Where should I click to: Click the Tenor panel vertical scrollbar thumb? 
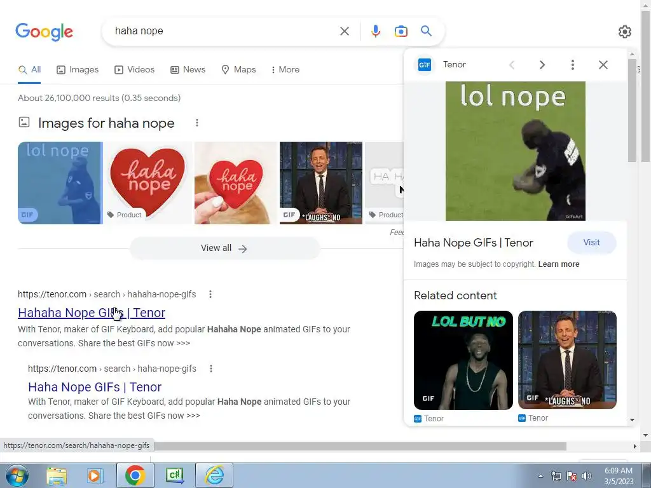pos(632,111)
